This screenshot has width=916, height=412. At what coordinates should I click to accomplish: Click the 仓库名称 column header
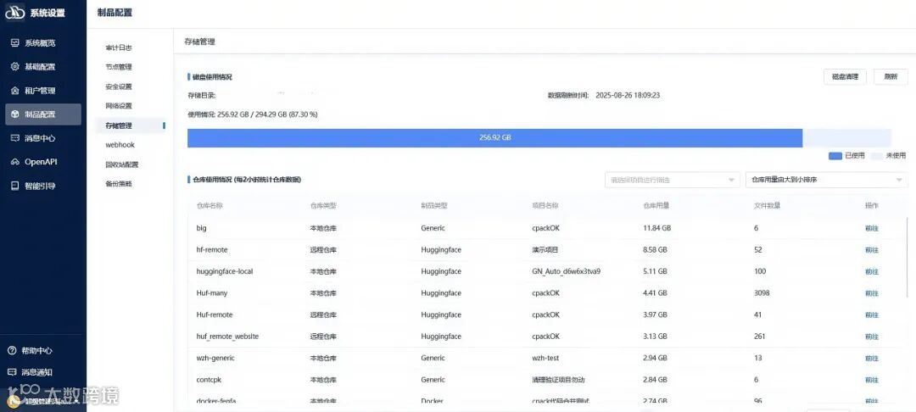point(209,206)
